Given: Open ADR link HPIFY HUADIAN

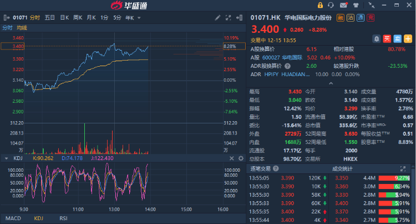Looking at the screenshot, I should [287, 74].
